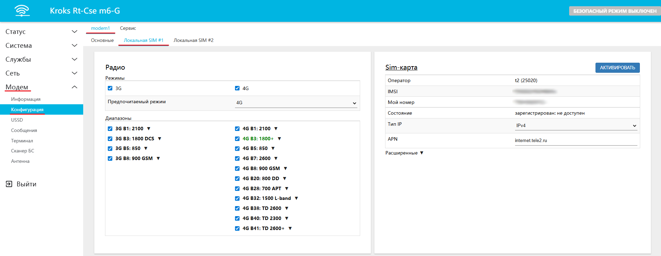This screenshot has height=256, width=661.
Task: Uncheck the 3G B5: 850 band
Action: [x=110, y=148]
